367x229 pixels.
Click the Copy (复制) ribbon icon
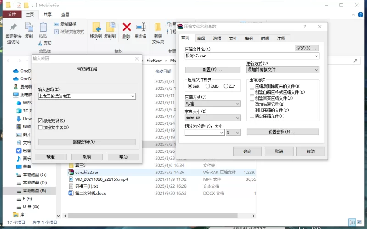(x=29, y=27)
